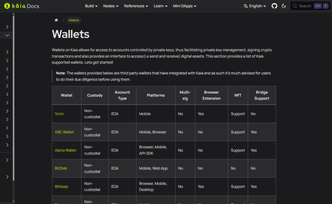
Task: Click the sidebar scrollbar up arrow
Action: (14, 14)
